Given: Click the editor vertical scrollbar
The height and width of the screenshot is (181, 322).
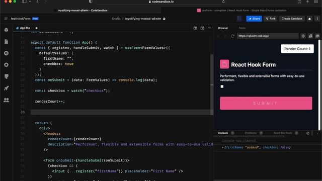Looking at the screenshot, I should (x=212, y=84).
